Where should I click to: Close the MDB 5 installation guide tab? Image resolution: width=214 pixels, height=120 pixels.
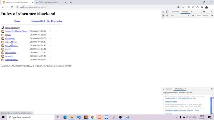click(66, 2)
